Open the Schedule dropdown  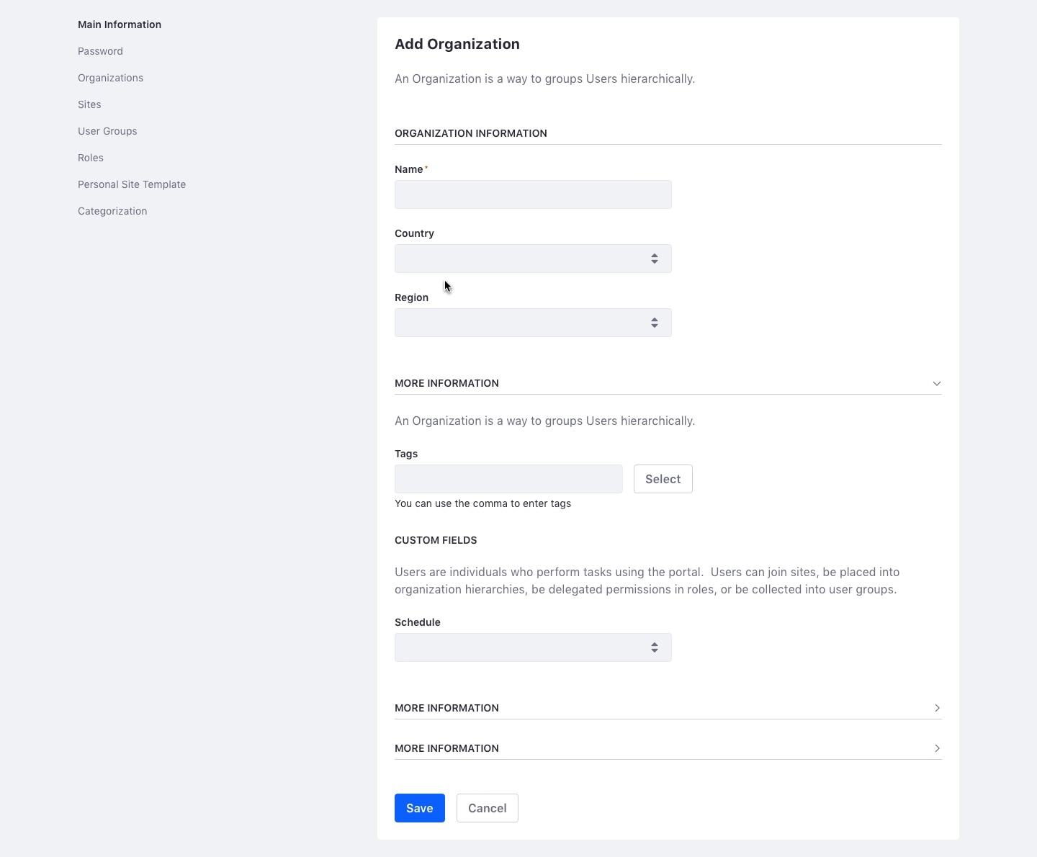[532, 647]
